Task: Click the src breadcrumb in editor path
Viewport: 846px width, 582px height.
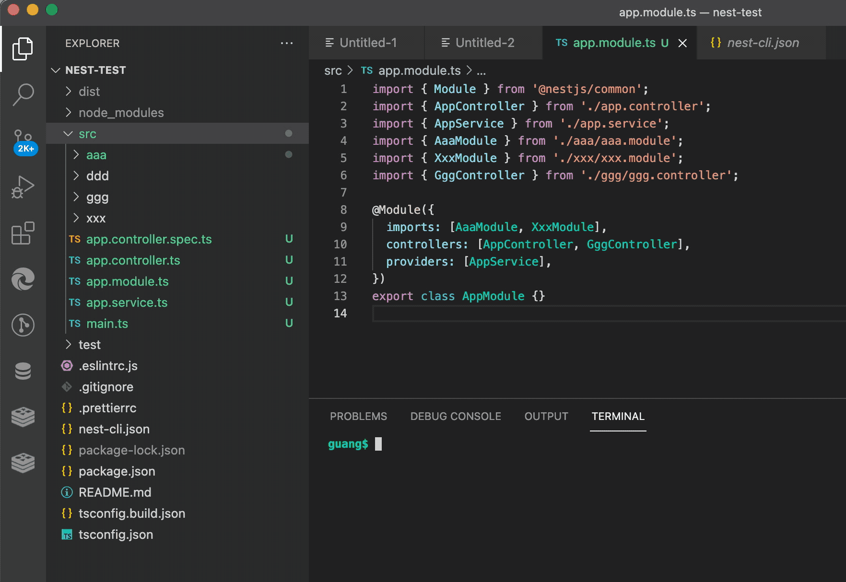Action: (333, 71)
